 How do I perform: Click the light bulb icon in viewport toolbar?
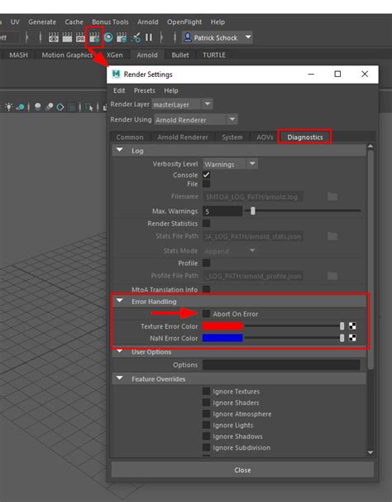point(9,107)
